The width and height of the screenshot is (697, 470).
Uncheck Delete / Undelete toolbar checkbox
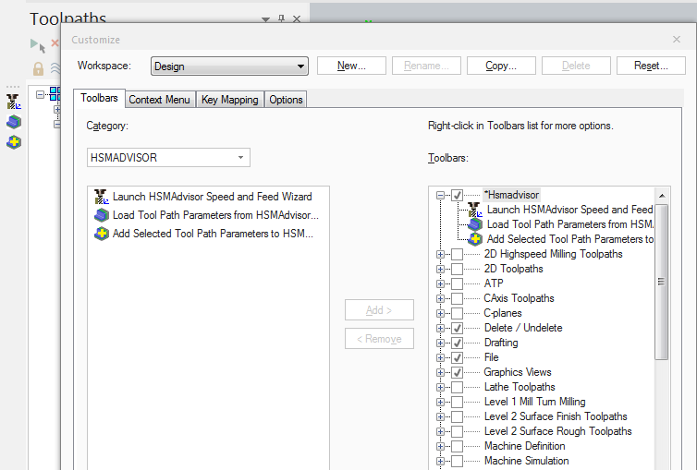[x=457, y=328]
